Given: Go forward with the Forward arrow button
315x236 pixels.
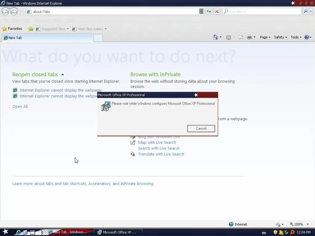Looking at the screenshot, I should point(14,11).
